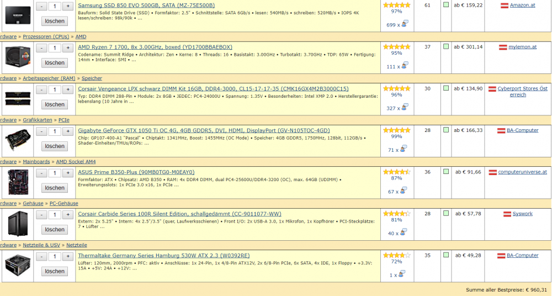This screenshot has width=552, height=296.
Task: Click Gigabyte graphics card thumbnail
Action: point(18,140)
